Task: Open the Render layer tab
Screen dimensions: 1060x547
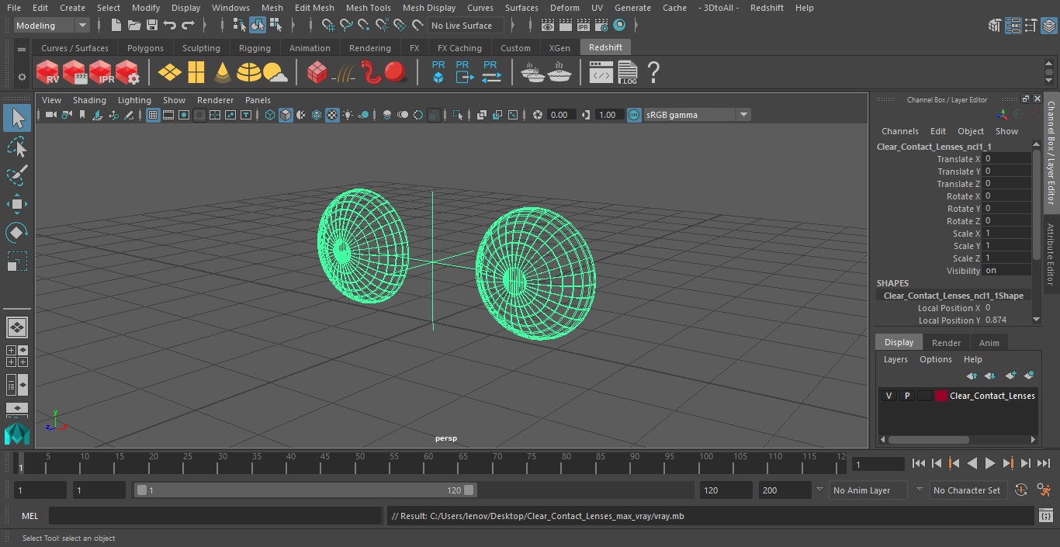Action: (x=946, y=343)
